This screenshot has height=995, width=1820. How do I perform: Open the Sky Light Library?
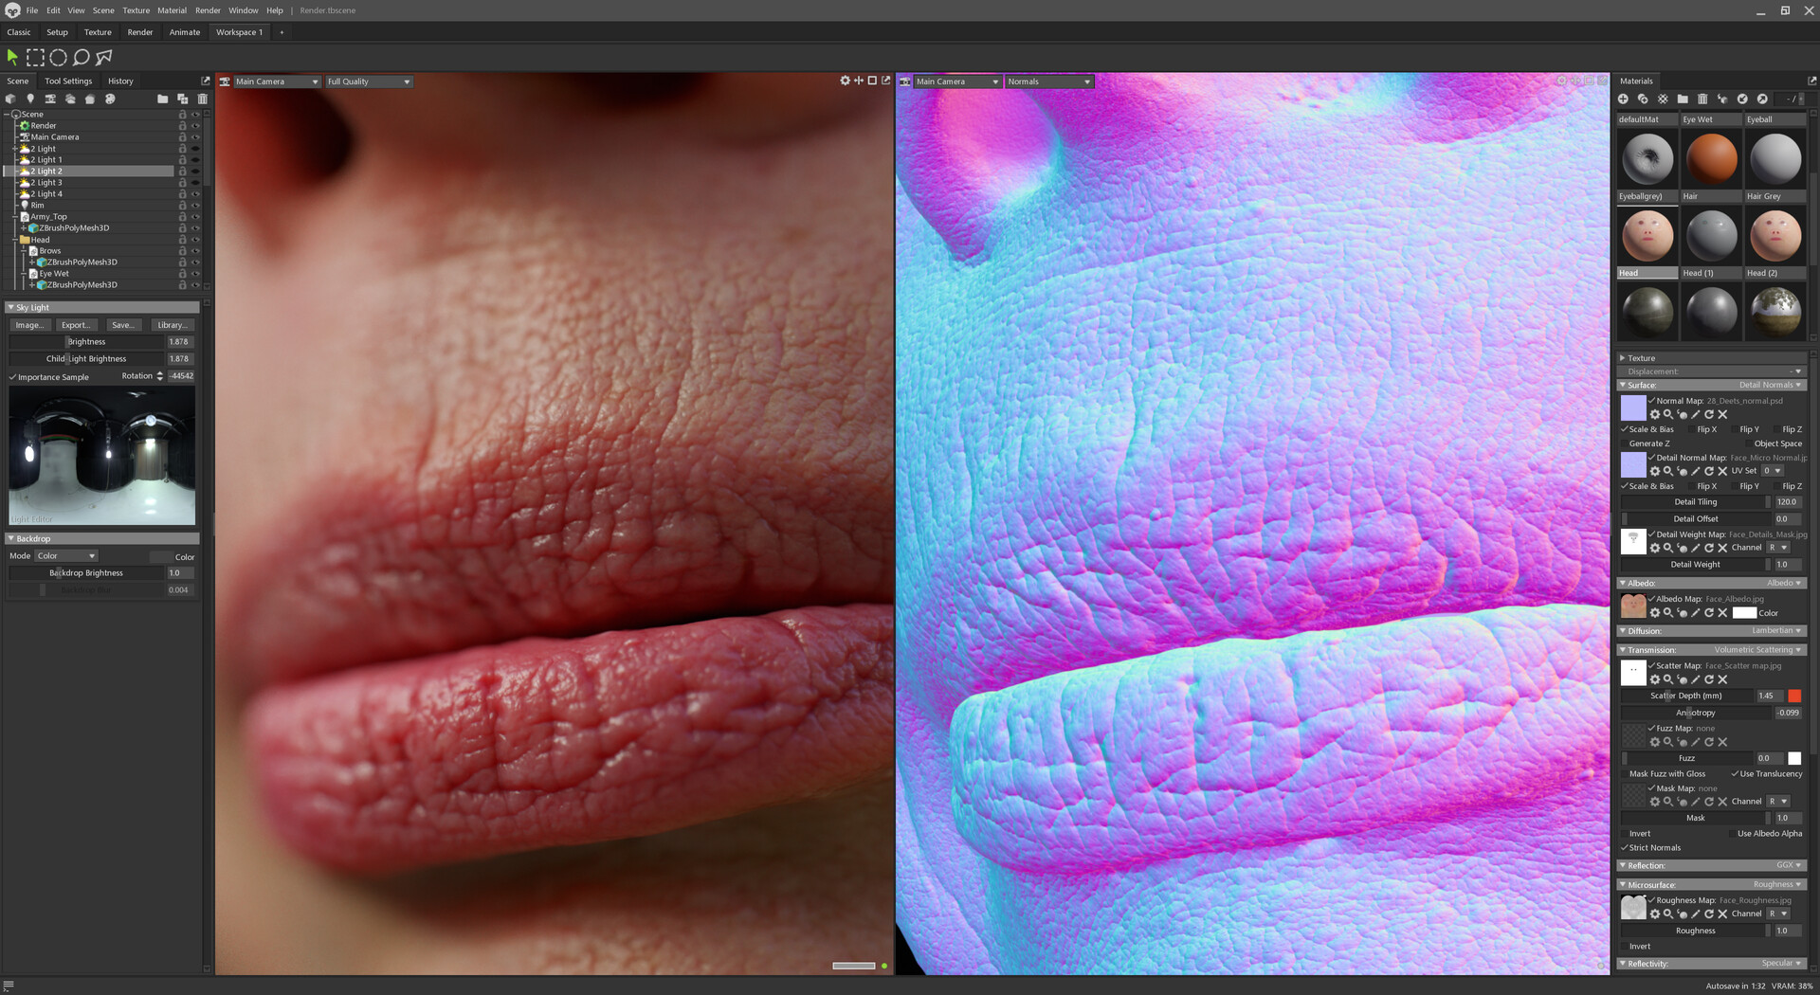click(172, 325)
